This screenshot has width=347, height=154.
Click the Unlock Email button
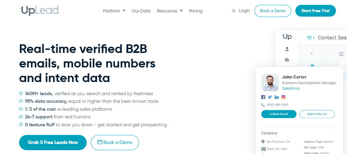click(279, 114)
